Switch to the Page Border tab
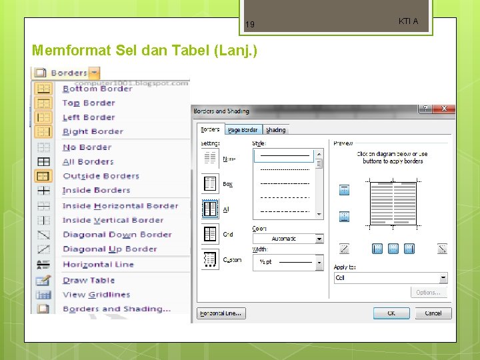Viewport: 480px width, 360px height. [x=243, y=130]
